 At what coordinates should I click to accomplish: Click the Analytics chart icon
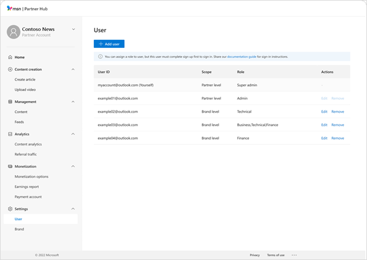pyautogui.click(x=10, y=134)
